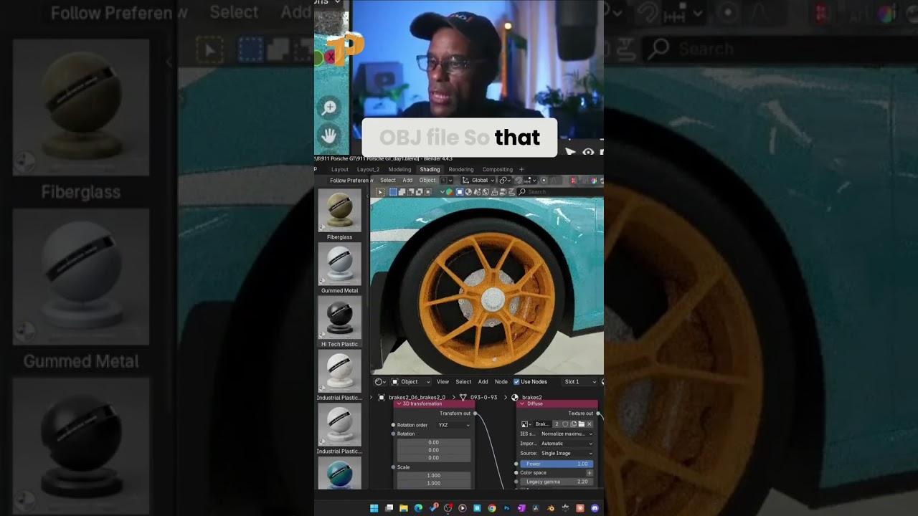Choose the extend selection mode icon
Viewport: 918px width, 516px height.
point(402,192)
